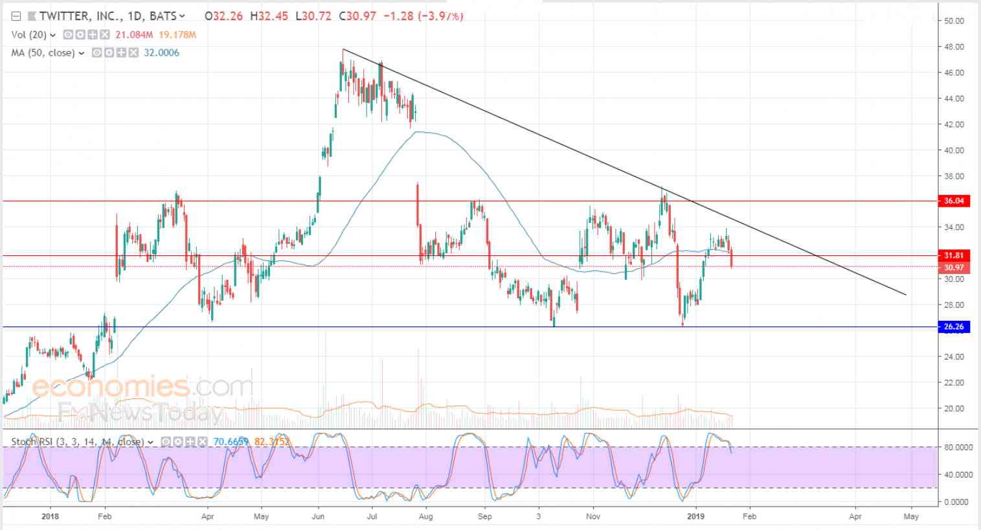
Task: Click the Aug label on the time axis
Action: (x=425, y=516)
